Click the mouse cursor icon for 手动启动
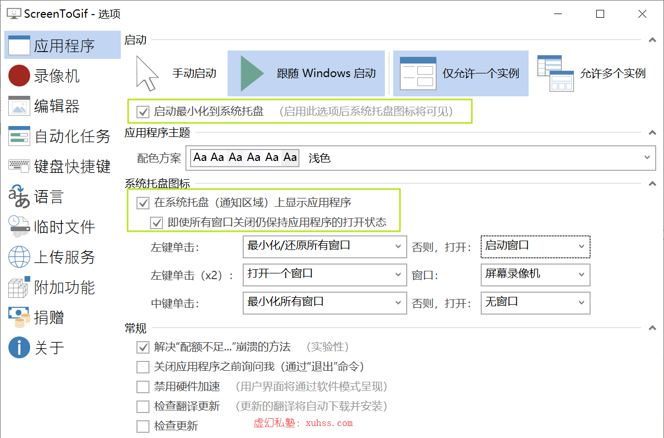The height and width of the screenshot is (438, 664). 147,73
